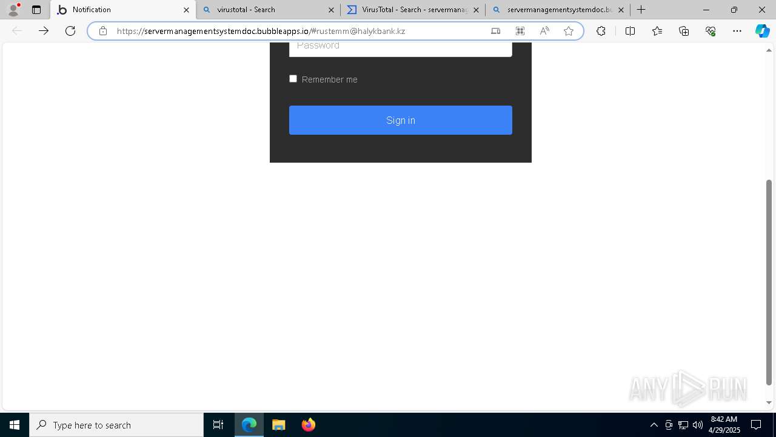776x437 pixels.
Task: Restore down the browser window
Action: pyautogui.click(x=734, y=10)
